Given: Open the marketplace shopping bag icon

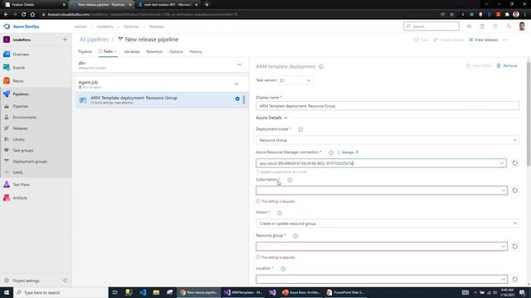Looking at the screenshot, I should click(482, 26).
